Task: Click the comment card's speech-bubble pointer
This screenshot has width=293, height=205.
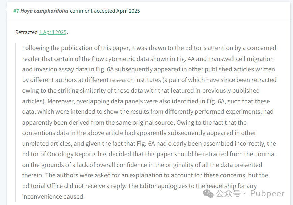Action: [6, 9]
